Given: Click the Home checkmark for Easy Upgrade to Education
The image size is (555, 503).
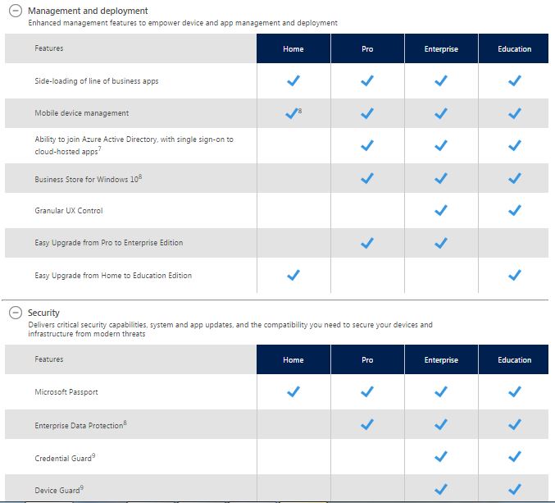Looking at the screenshot, I should [293, 275].
